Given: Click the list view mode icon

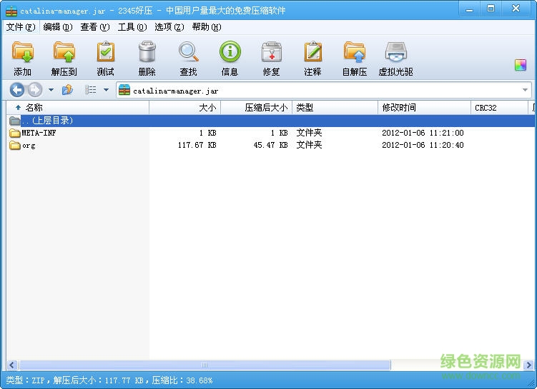Looking at the screenshot, I should 90,90.
